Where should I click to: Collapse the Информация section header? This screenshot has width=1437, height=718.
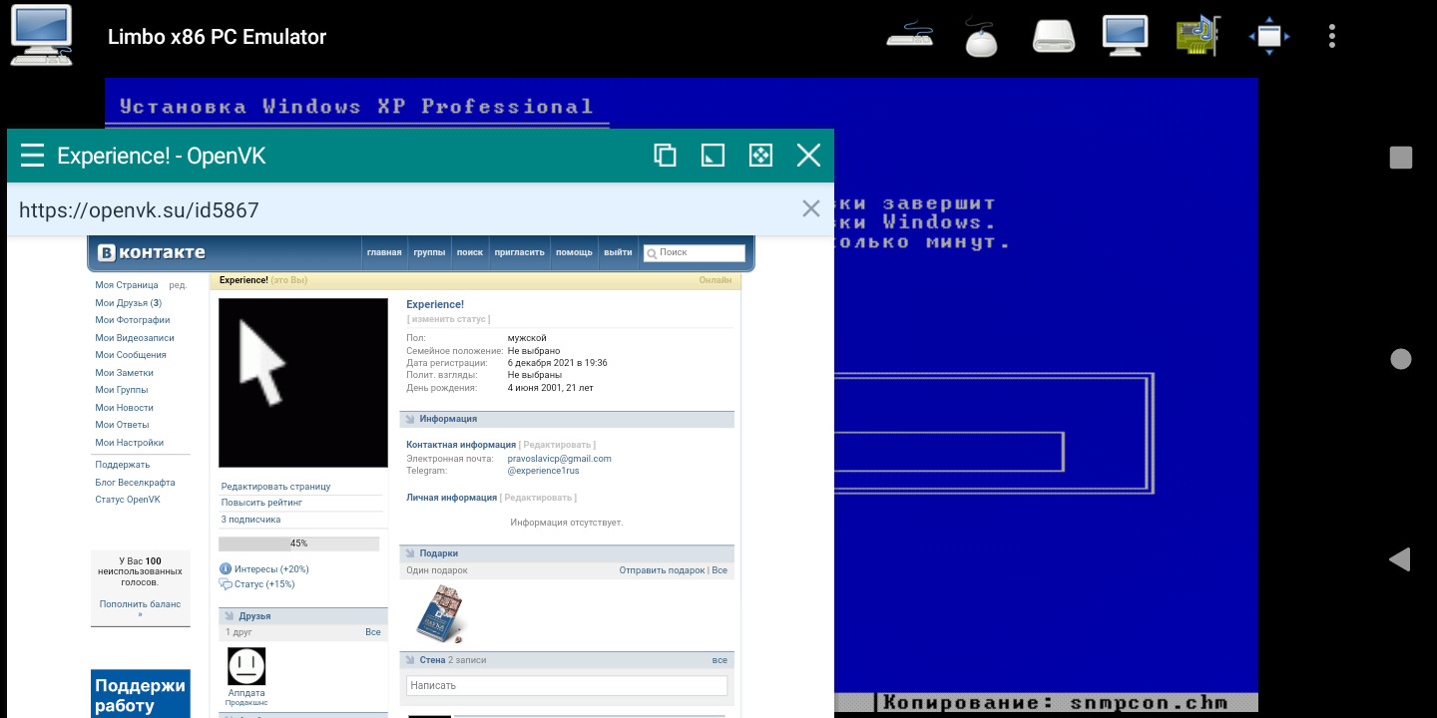[567, 419]
